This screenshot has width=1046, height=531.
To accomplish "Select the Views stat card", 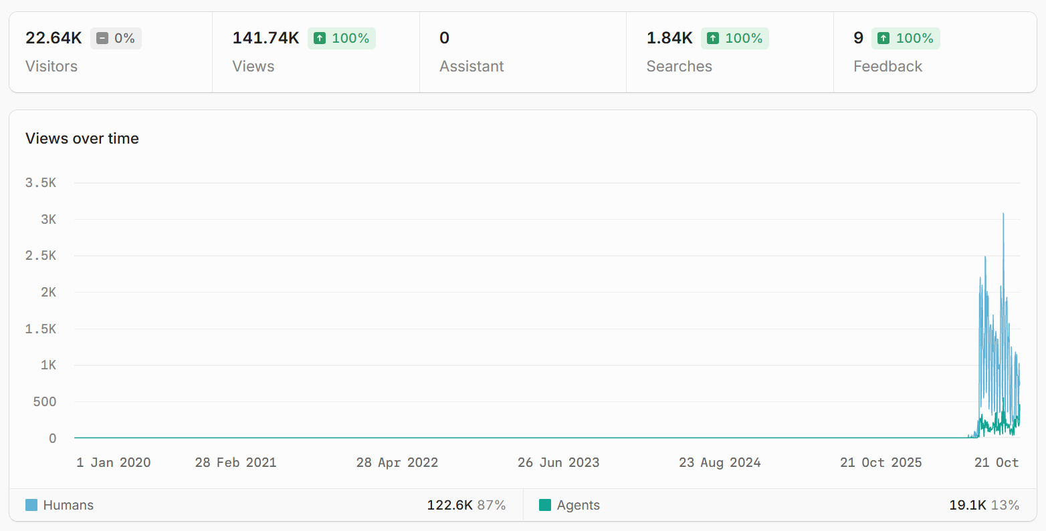I will click(x=316, y=52).
